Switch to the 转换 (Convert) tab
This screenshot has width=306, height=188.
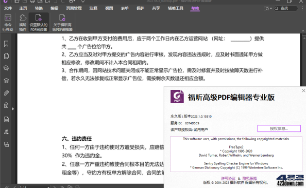click(x=39, y=8)
